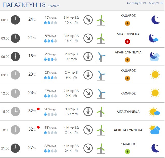Click the green wind turbine icon at 21:00
Screen dimensions: 165x158
click(x=101, y=149)
